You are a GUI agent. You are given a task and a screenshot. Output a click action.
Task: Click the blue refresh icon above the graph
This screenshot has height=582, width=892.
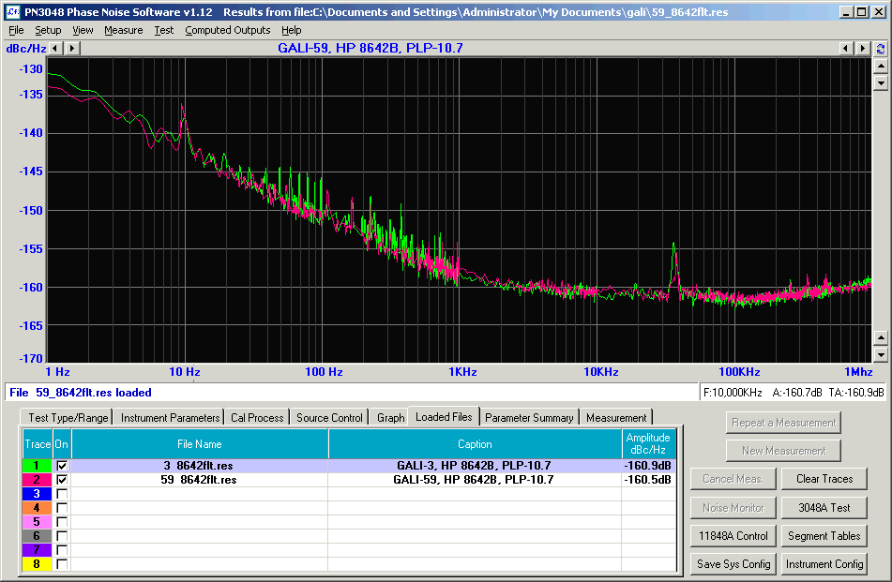[x=880, y=49]
